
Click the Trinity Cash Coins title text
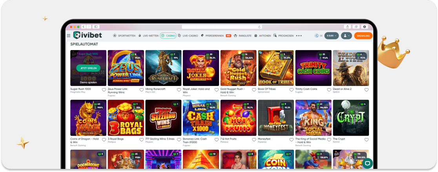(x=307, y=89)
